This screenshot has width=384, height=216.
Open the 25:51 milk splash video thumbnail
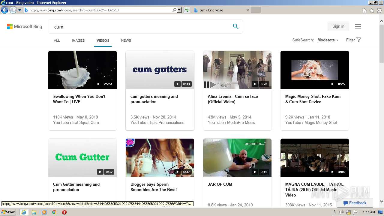pyautogui.click(x=82, y=70)
